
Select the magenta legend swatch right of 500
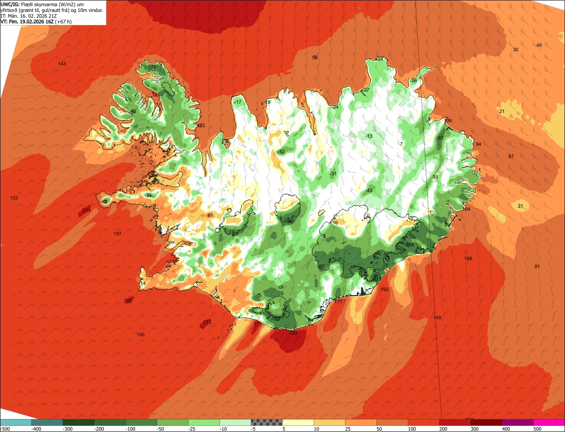click(549, 422)
